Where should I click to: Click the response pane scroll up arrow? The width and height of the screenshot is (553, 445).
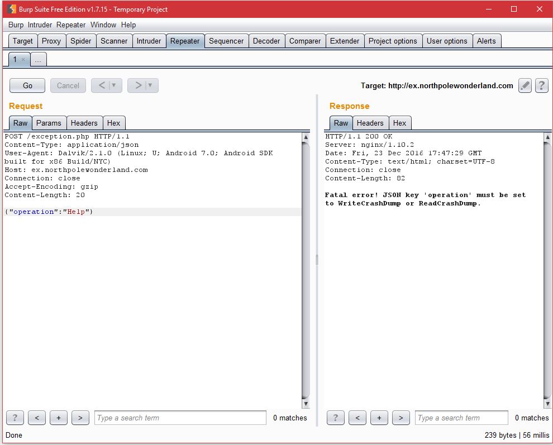pos(547,137)
